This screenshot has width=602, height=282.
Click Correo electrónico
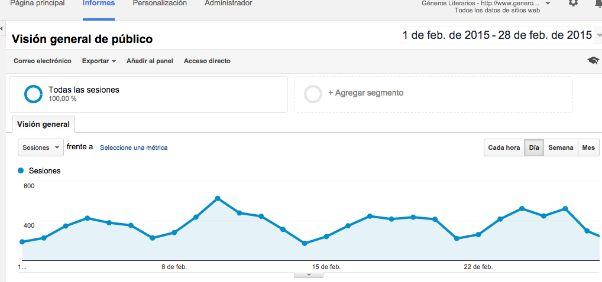pos(42,61)
